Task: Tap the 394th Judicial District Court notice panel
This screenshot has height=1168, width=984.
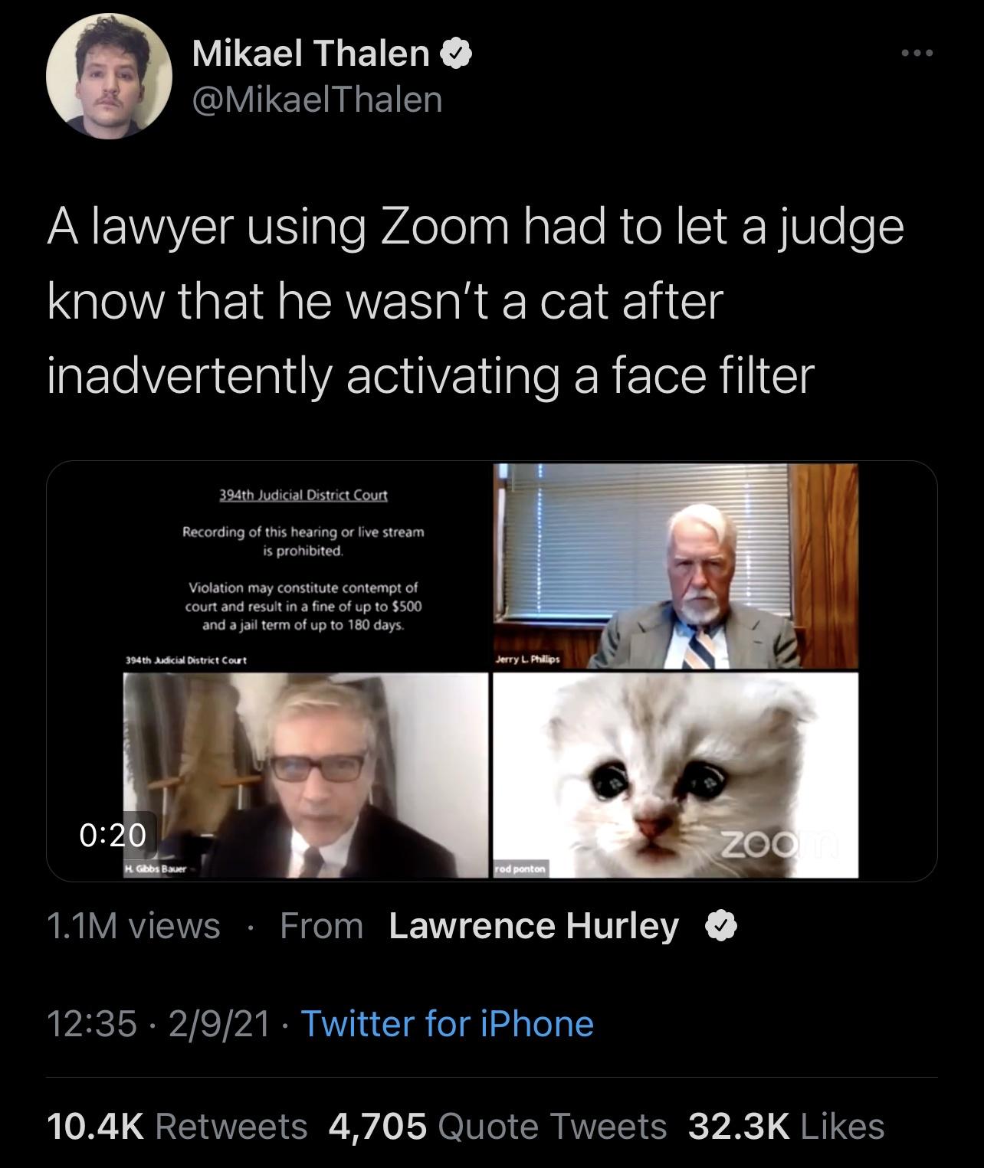Action: click(x=303, y=567)
